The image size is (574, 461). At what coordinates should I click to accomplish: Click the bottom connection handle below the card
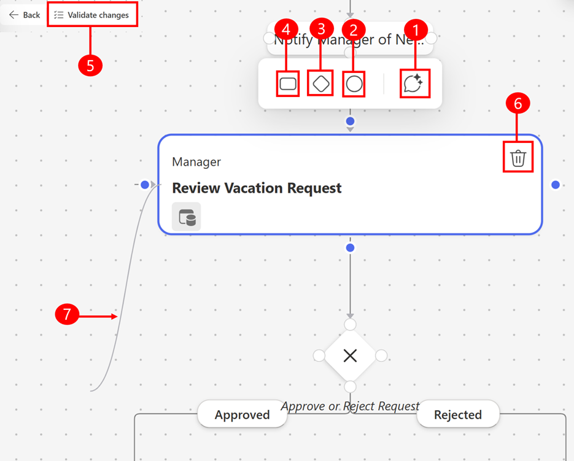click(349, 247)
